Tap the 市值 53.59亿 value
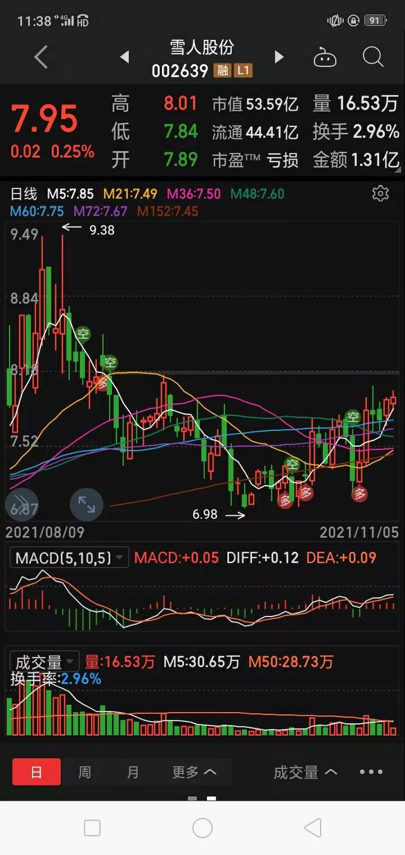Image resolution: width=405 pixels, height=855 pixels. (x=255, y=103)
